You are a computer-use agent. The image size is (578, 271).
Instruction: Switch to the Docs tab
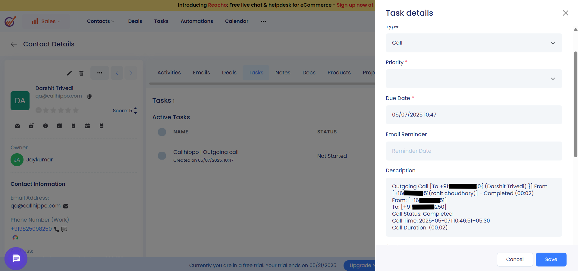point(309,73)
